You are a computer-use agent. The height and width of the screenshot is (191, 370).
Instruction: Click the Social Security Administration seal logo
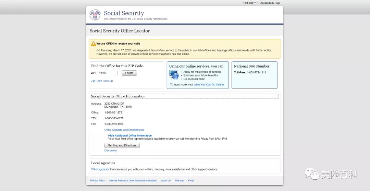pos(95,15)
